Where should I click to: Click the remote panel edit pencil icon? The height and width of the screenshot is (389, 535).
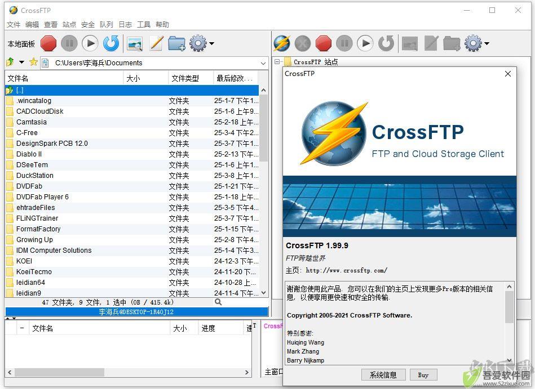431,43
